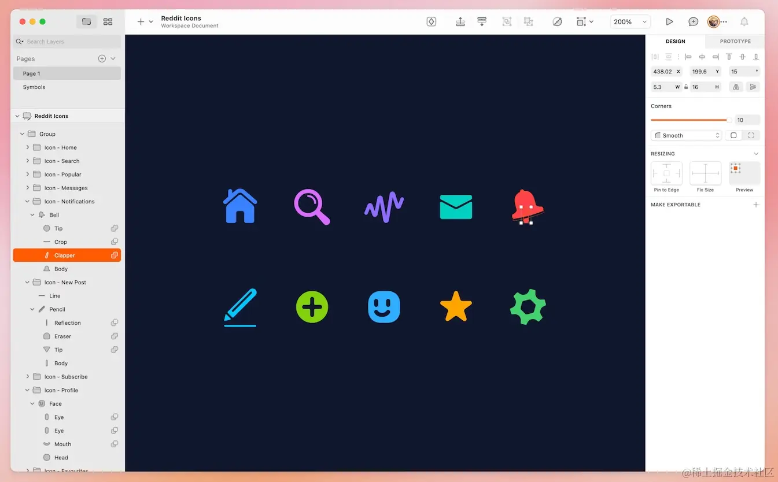The image size is (778, 482).
Task: Open the Smooth corner type dropdown
Action: coord(686,135)
